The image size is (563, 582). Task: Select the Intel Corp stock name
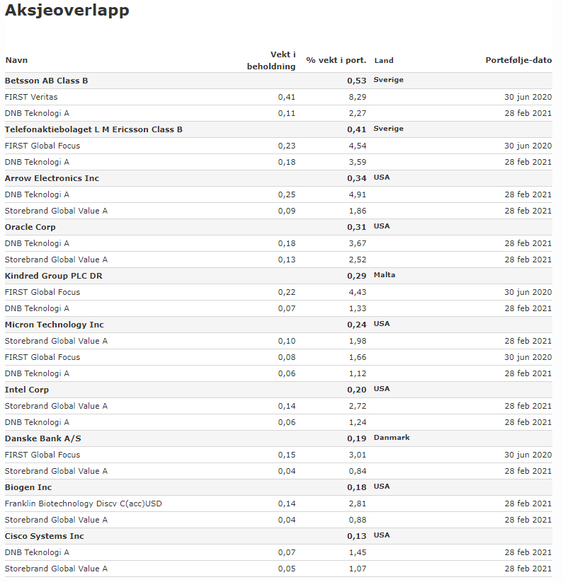27,390
